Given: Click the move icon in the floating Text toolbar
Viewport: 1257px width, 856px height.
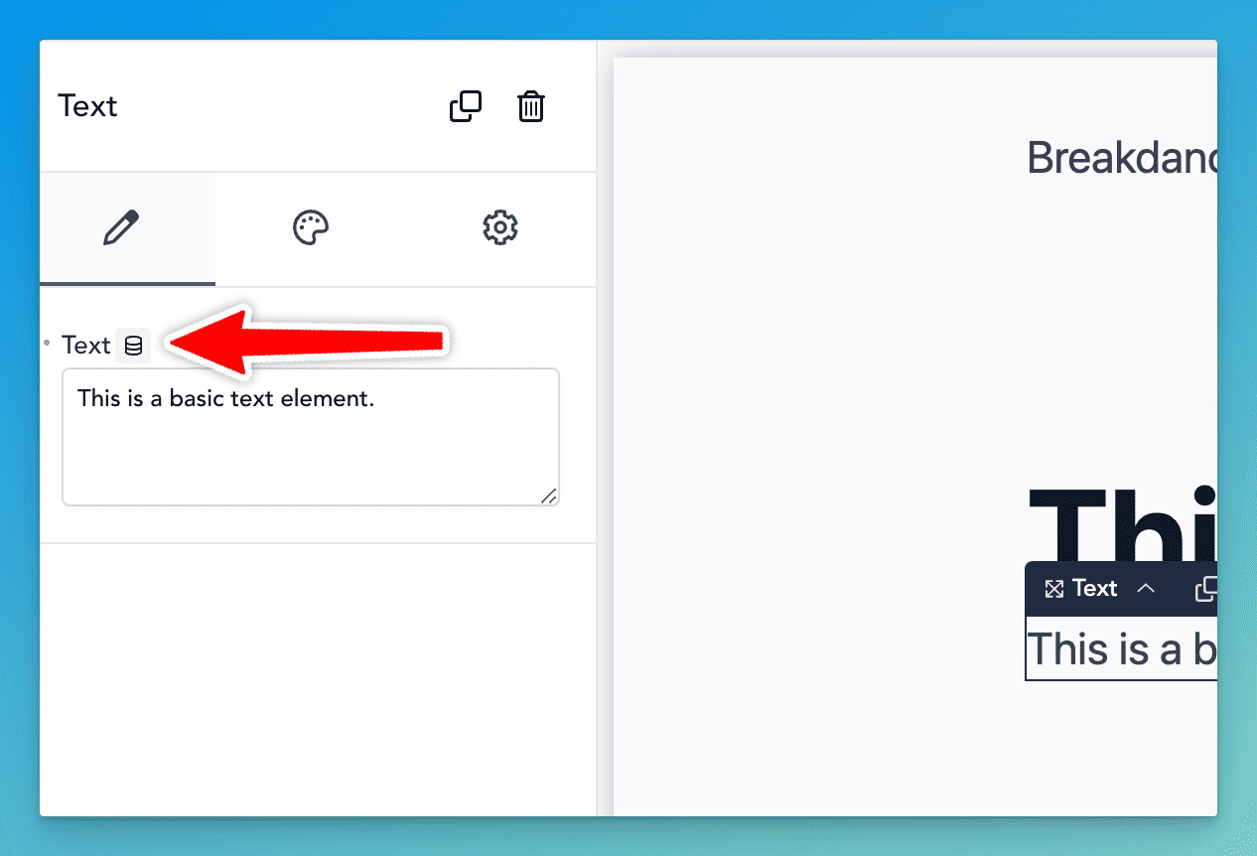Looking at the screenshot, I should click(1054, 589).
